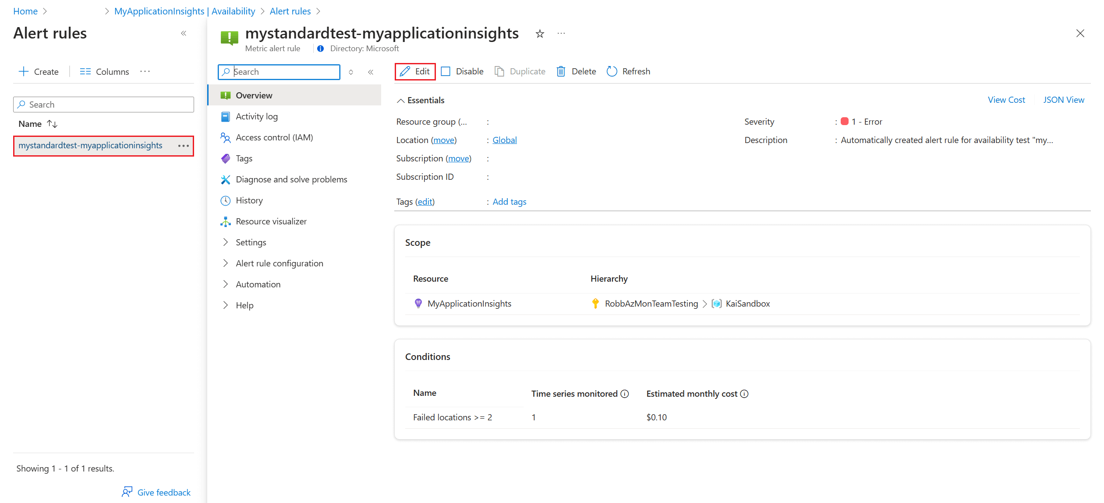
Task: Click the Edit pencil icon
Action: tap(405, 71)
